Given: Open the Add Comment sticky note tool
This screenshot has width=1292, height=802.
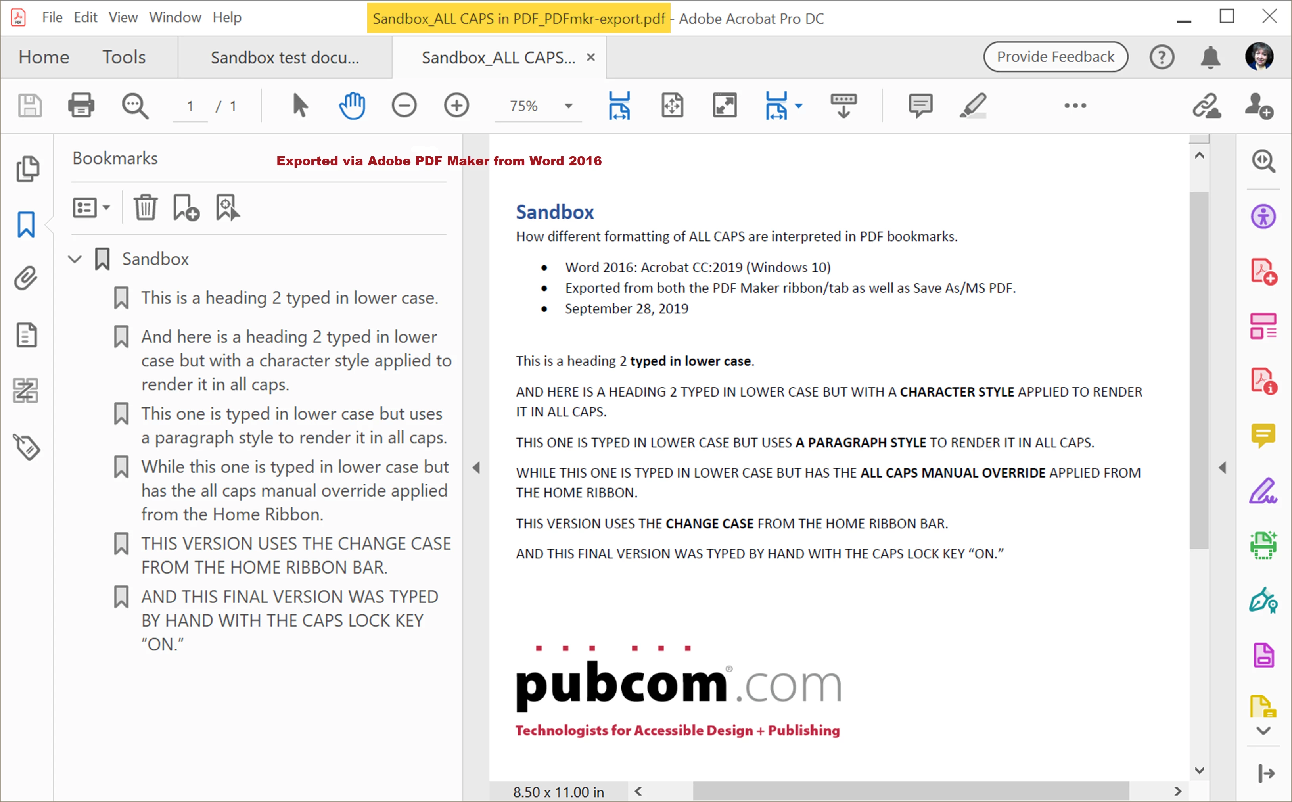Looking at the screenshot, I should 920,105.
